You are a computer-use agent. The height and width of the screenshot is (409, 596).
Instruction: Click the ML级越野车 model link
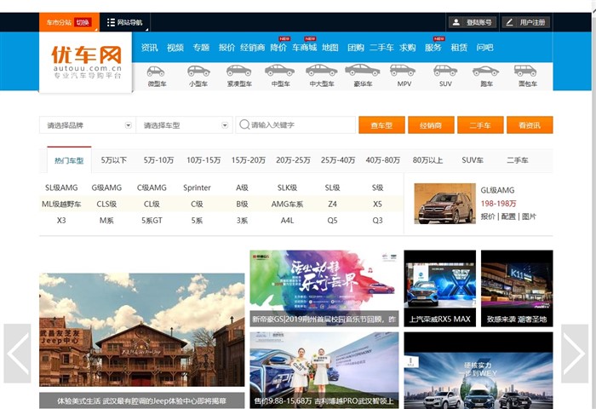(61, 204)
